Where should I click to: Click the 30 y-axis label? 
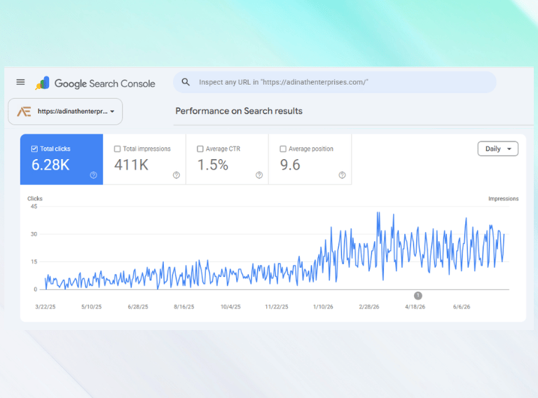(x=34, y=234)
